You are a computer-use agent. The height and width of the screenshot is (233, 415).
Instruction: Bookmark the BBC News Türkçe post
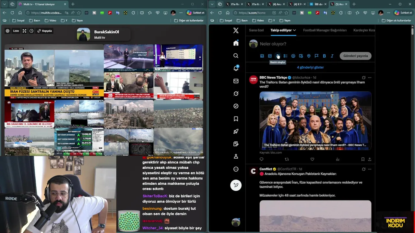pos(363,159)
